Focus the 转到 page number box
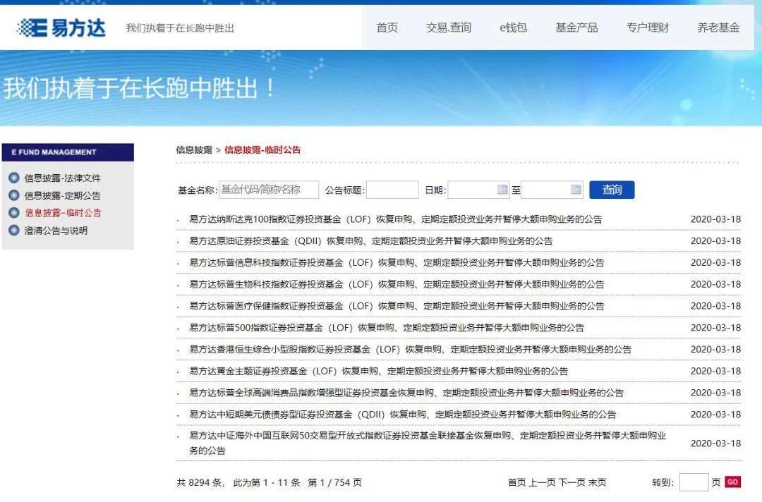 [694, 482]
